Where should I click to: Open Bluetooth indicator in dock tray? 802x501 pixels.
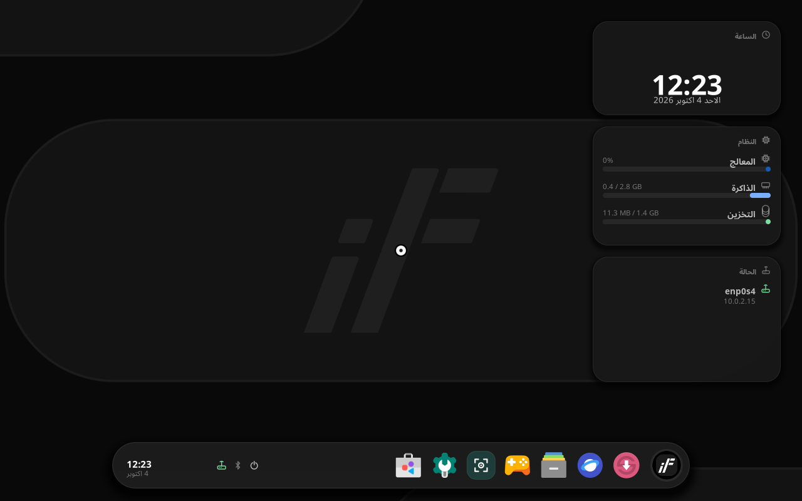click(x=238, y=465)
